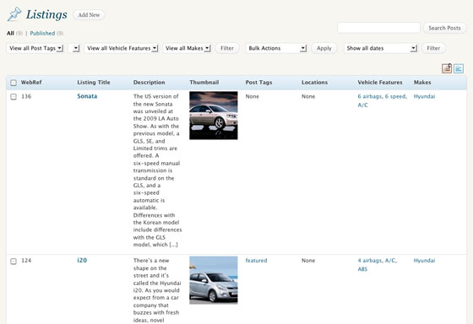Open Show all dates dropdown
The image size is (473, 324).
click(x=381, y=48)
